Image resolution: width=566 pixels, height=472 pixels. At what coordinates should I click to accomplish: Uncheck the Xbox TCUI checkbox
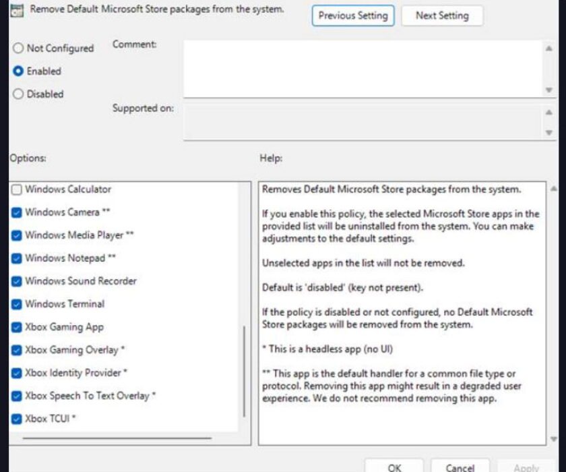click(17, 419)
